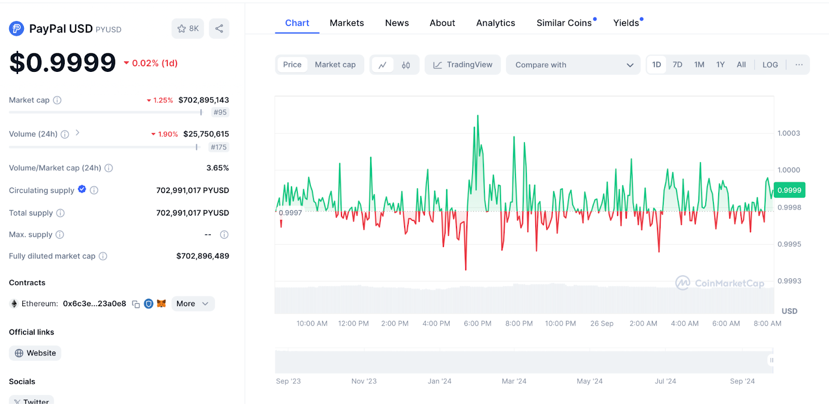
Task: Expand Volume (24h) chevron arrow
Action: [x=77, y=133]
